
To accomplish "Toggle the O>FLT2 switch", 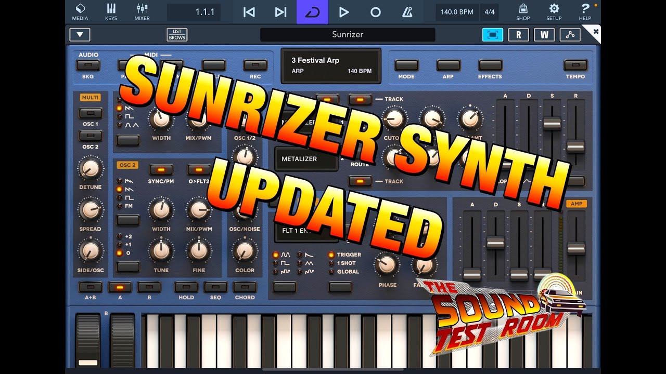I will tap(199, 169).
